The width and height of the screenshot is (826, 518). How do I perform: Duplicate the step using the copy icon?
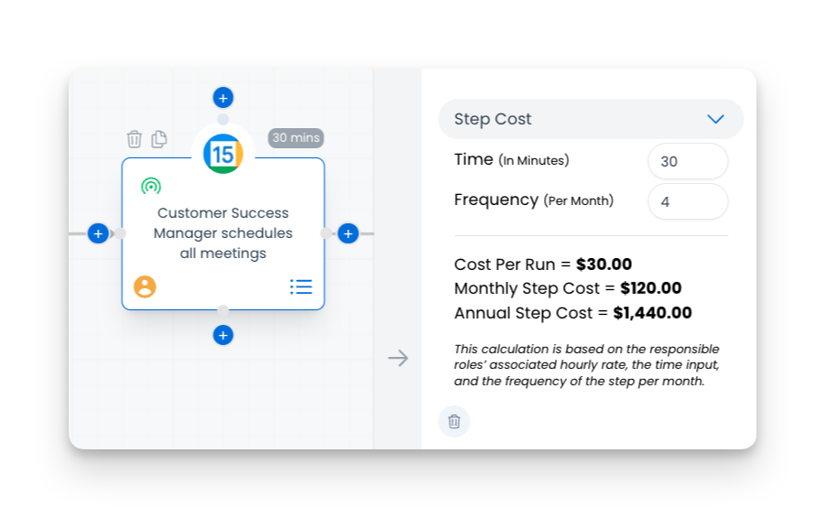159,139
